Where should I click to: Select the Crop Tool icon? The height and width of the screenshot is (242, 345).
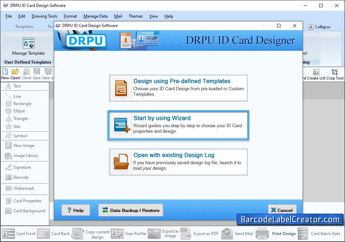[335, 72]
